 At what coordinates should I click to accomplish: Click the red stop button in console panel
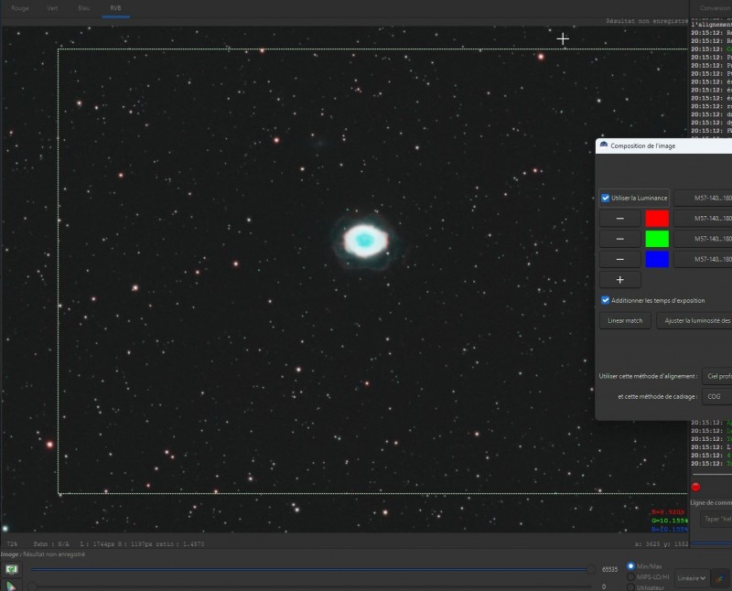pyautogui.click(x=695, y=487)
